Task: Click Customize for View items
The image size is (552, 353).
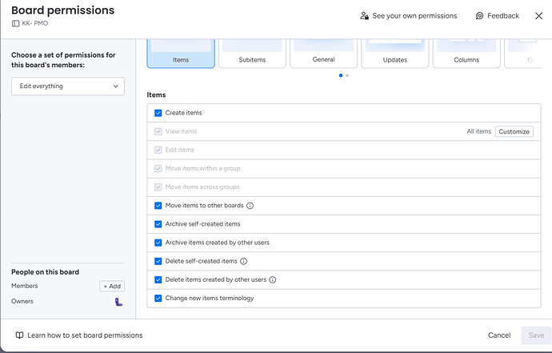Action: tap(514, 131)
